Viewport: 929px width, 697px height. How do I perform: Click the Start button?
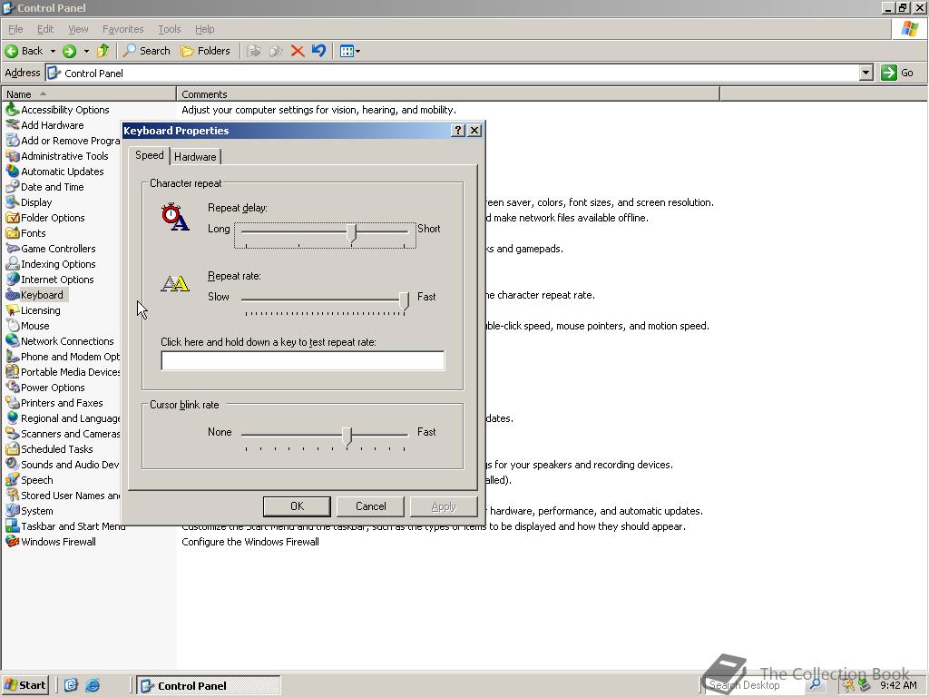coord(25,685)
